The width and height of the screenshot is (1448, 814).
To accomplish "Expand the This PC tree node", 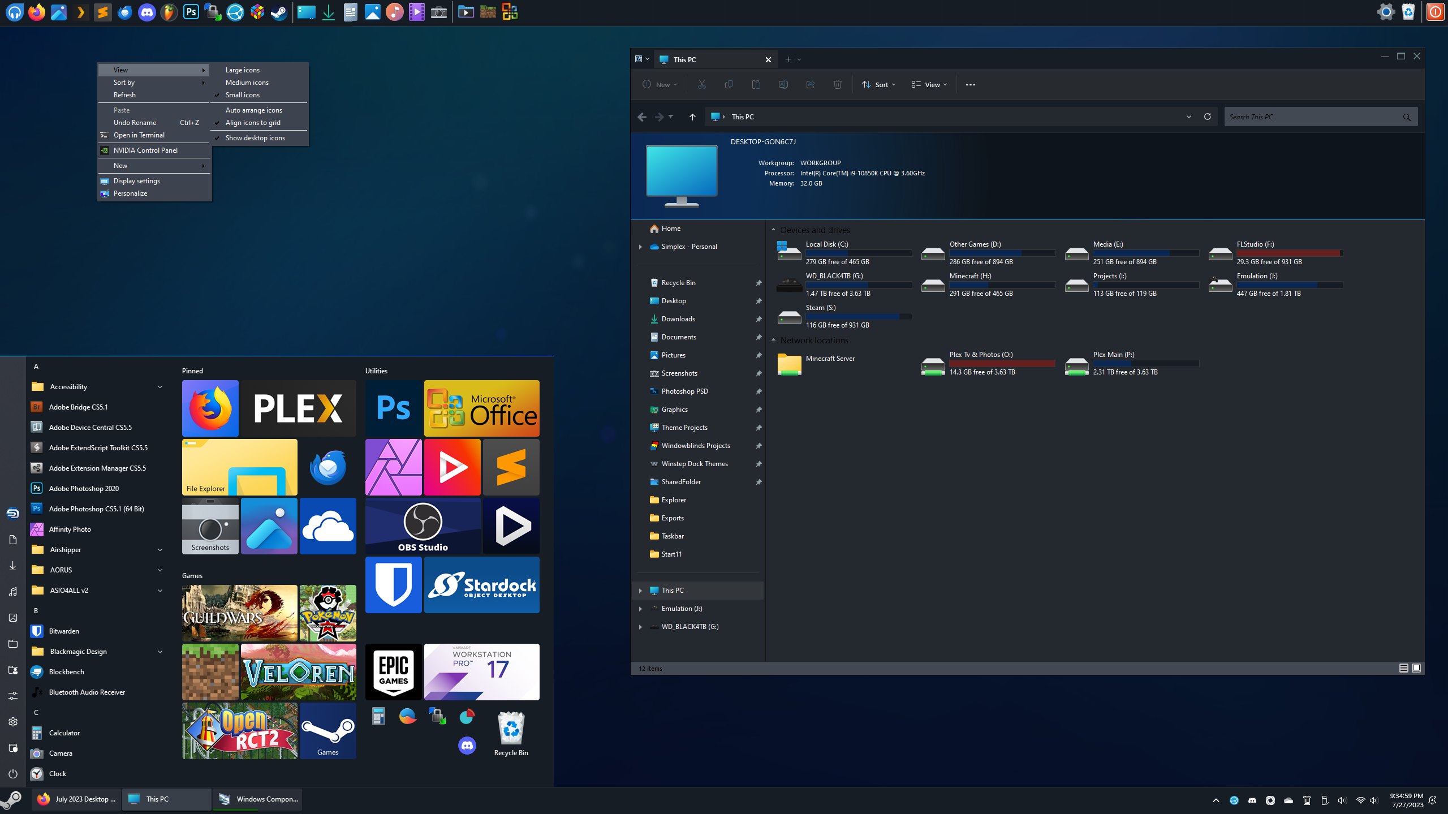I will [640, 591].
